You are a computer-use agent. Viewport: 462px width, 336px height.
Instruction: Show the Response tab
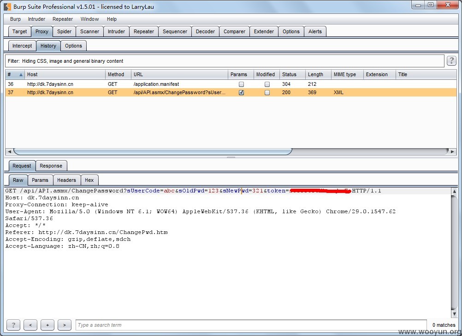pos(51,166)
